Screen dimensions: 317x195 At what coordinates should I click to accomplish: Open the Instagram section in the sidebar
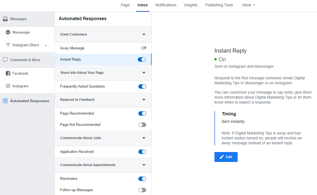[9, 86]
